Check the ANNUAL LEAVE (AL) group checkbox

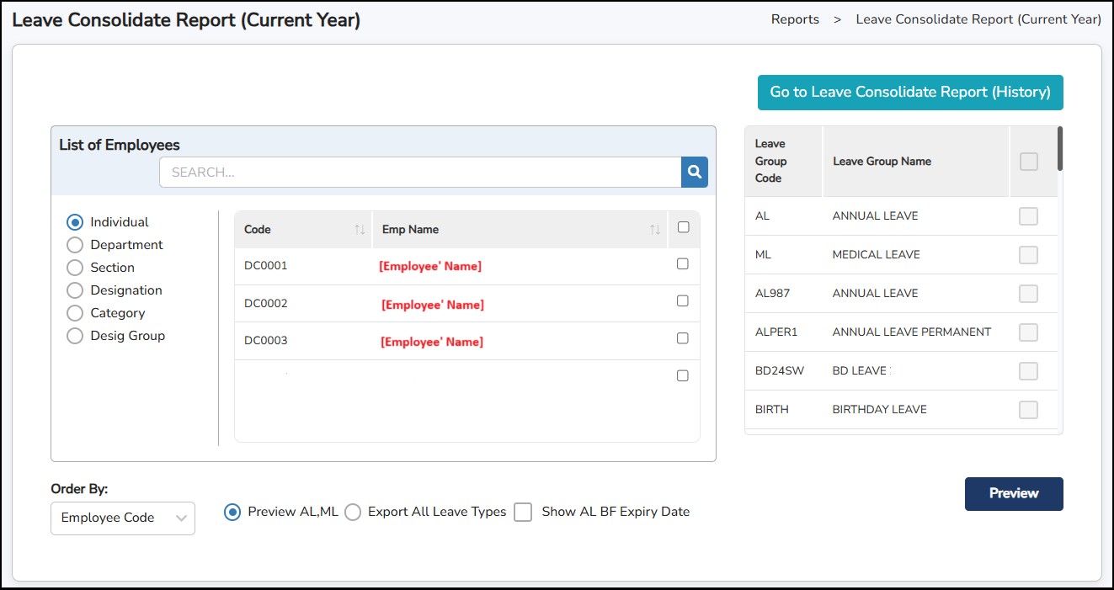(1028, 216)
